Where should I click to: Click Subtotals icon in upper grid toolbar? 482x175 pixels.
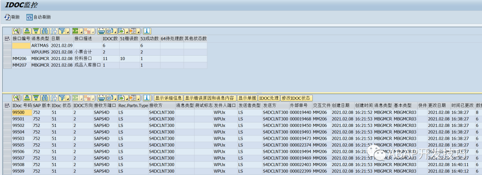(87, 31)
